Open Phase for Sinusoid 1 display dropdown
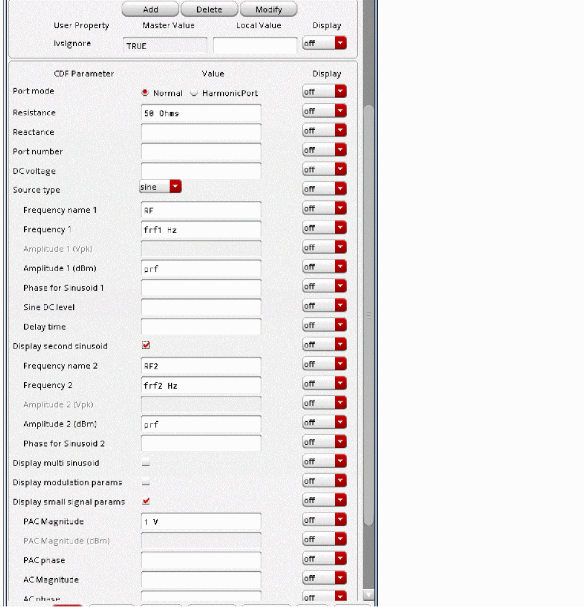The width and height of the screenshot is (584, 607). pos(325,286)
